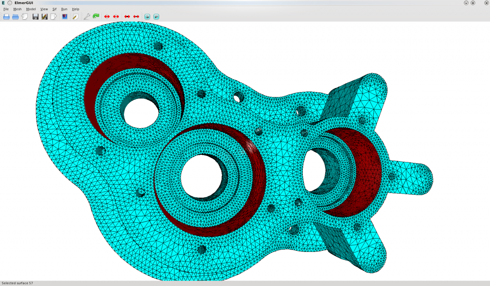This screenshot has width=490, height=286.
Task: Click the Save floppy disk icon
Action: point(35,16)
